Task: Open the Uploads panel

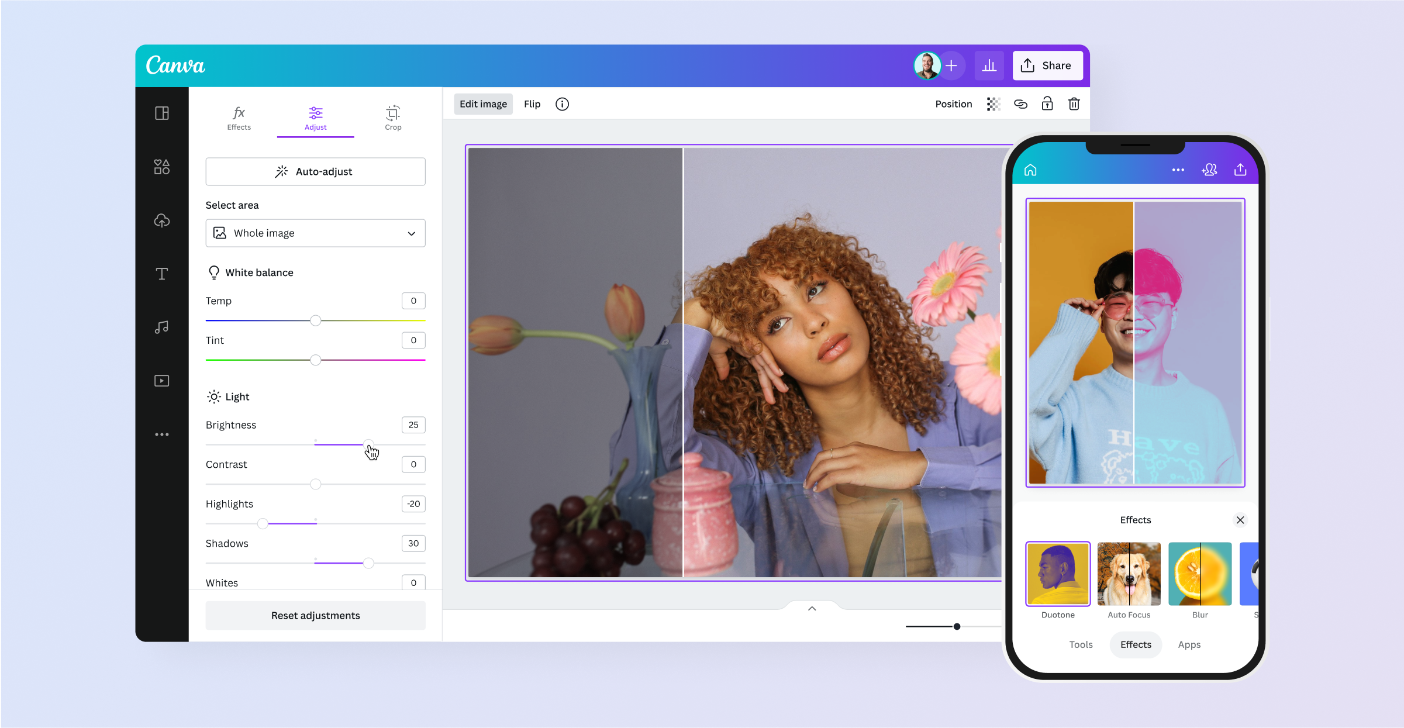Action: [162, 220]
